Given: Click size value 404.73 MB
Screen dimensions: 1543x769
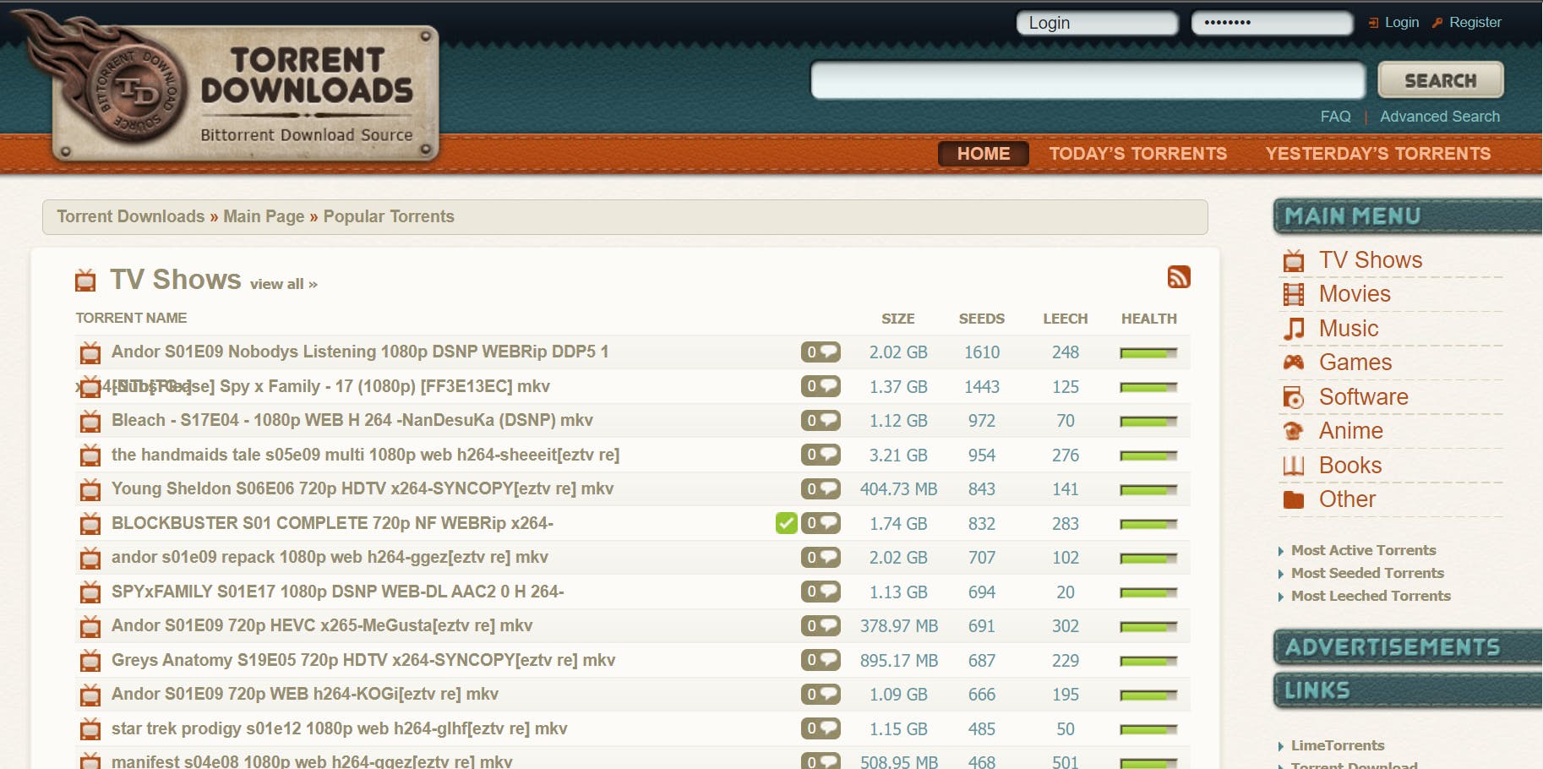Looking at the screenshot, I should (x=898, y=489).
